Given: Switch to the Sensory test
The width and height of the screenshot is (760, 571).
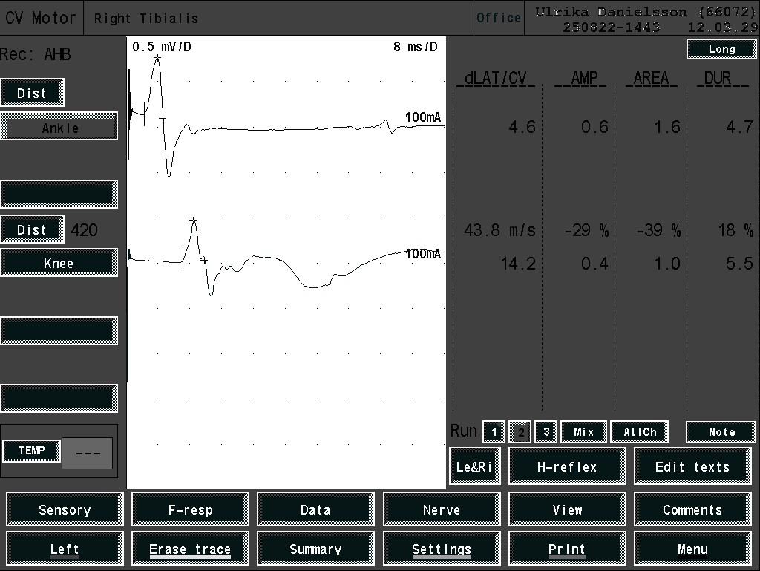Looking at the screenshot, I should [65, 509].
